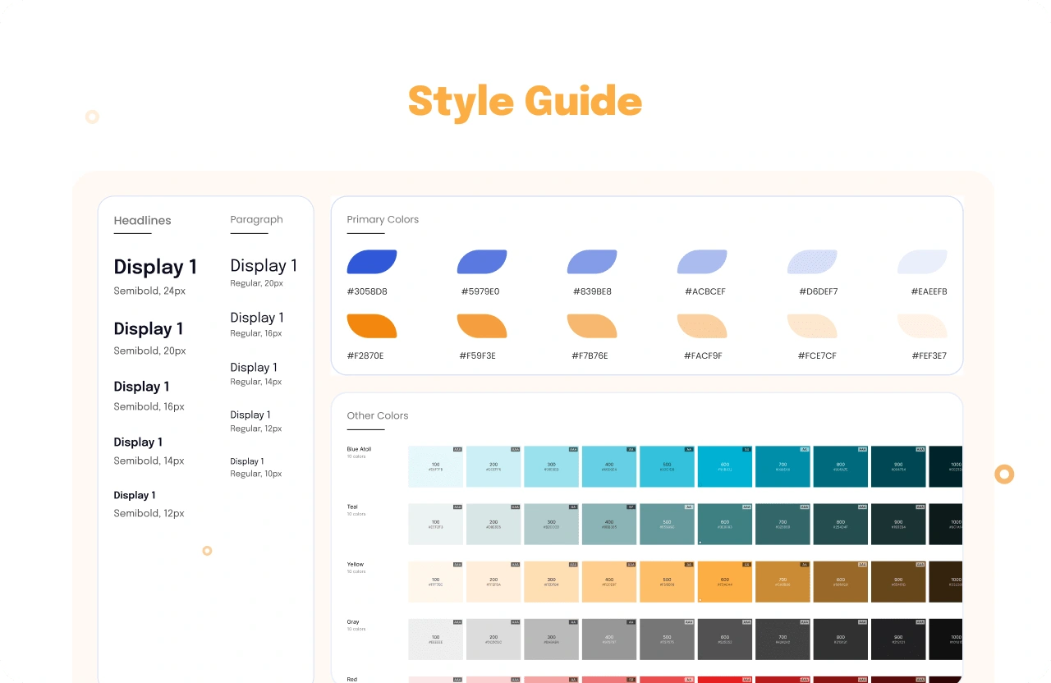The image size is (1051, 683).
Task: Select the #FCE7CF pale orange swatch
Action: [812, 326]
